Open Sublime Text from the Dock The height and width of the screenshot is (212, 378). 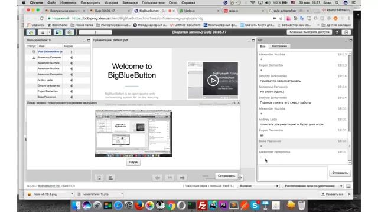(234, 206)
